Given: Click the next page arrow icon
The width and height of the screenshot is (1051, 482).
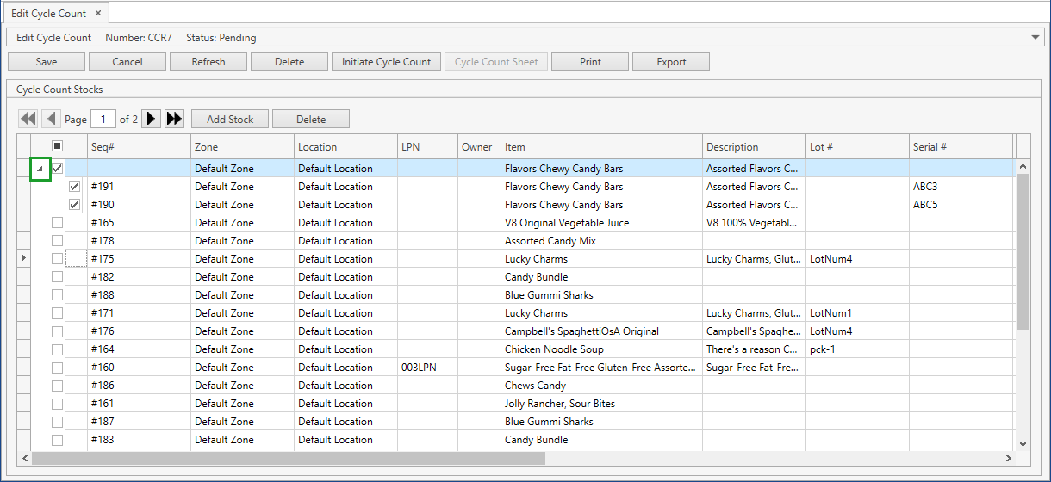Looking at the screenshot, I should (x=151, y=119).
